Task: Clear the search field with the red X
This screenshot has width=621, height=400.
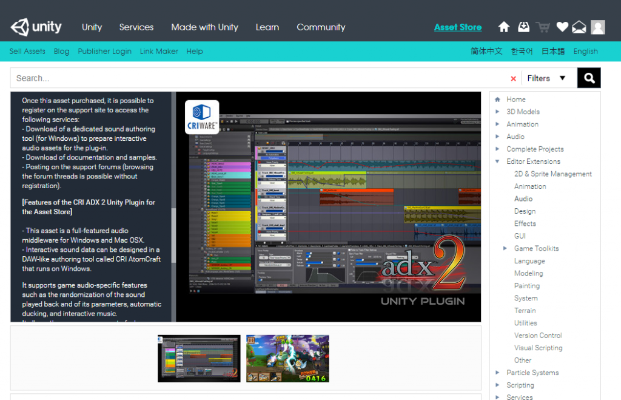Action: point(512,78)
